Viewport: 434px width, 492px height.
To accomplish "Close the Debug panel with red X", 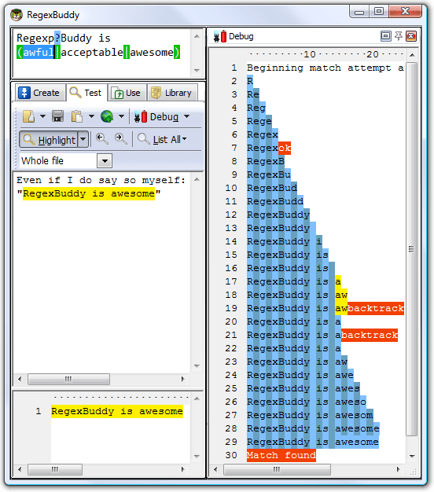I will (410, 36).
